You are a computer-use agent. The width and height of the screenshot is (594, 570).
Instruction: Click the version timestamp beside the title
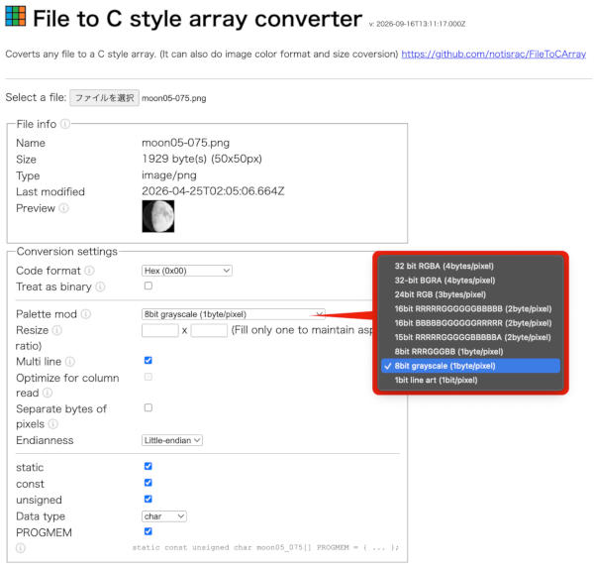[x=417, y=24]
